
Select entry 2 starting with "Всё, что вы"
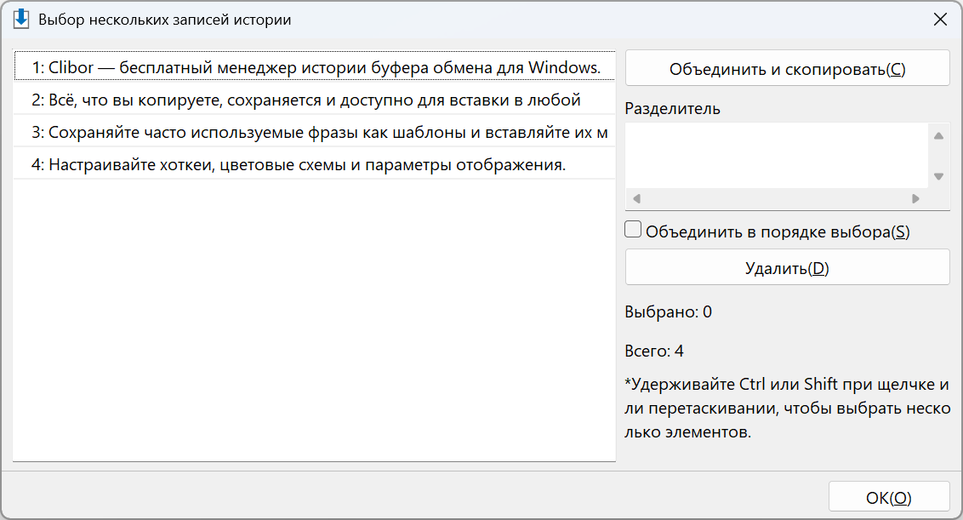(x=315, y=100)
